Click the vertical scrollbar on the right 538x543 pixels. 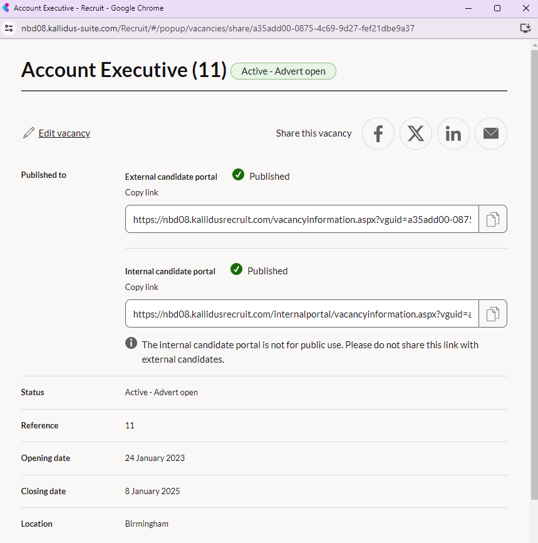click(533, 251)
